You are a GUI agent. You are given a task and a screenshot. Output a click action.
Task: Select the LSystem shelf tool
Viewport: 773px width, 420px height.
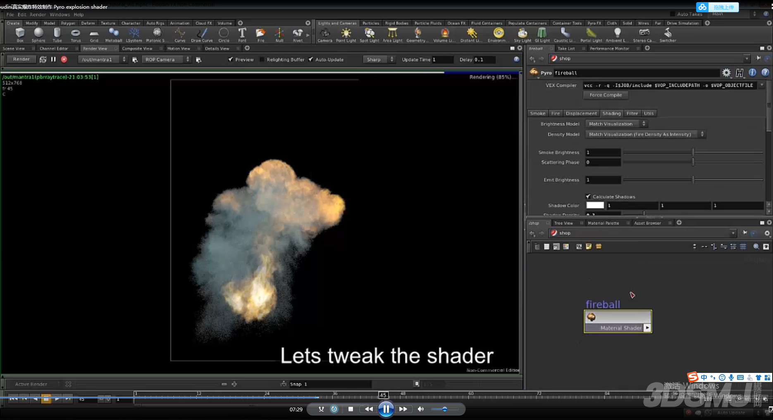[134, 35]
